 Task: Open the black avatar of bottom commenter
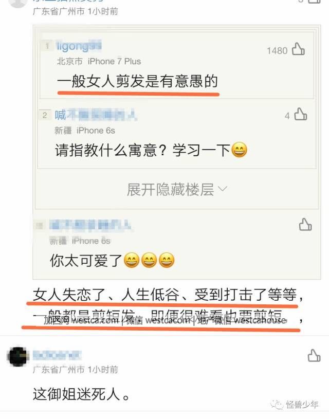[x=17, y=357]
